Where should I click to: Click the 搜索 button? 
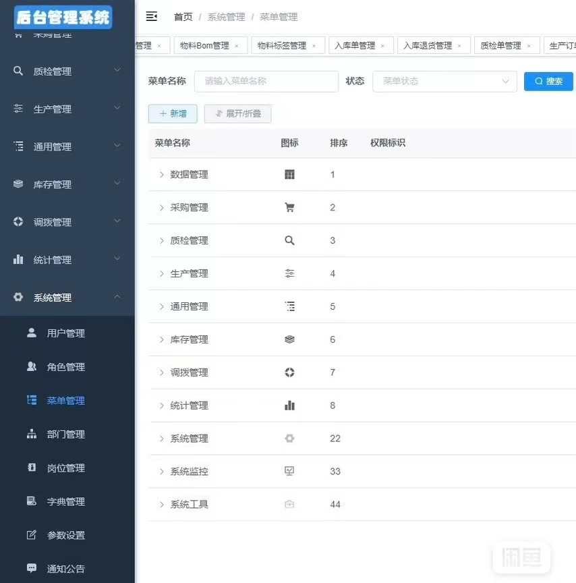pos(548,81)
